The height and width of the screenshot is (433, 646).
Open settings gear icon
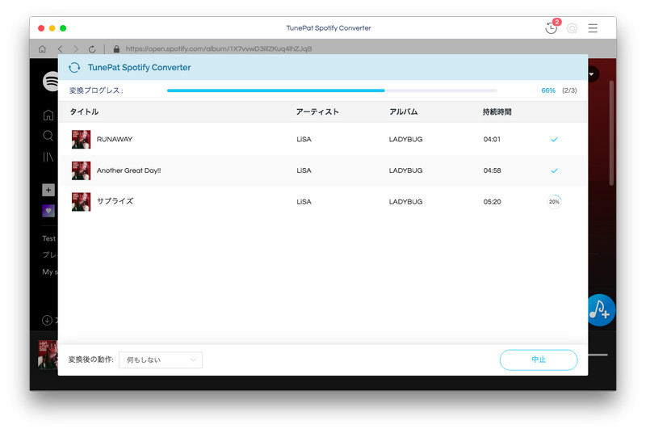[x=572, y=28]
